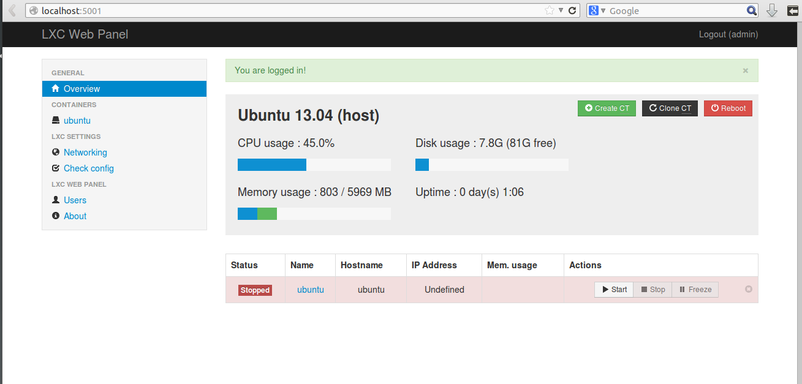The width and height of the screenshot is (802, 384).
Task: Click the person icon next to Users
Action: point(56,200)
